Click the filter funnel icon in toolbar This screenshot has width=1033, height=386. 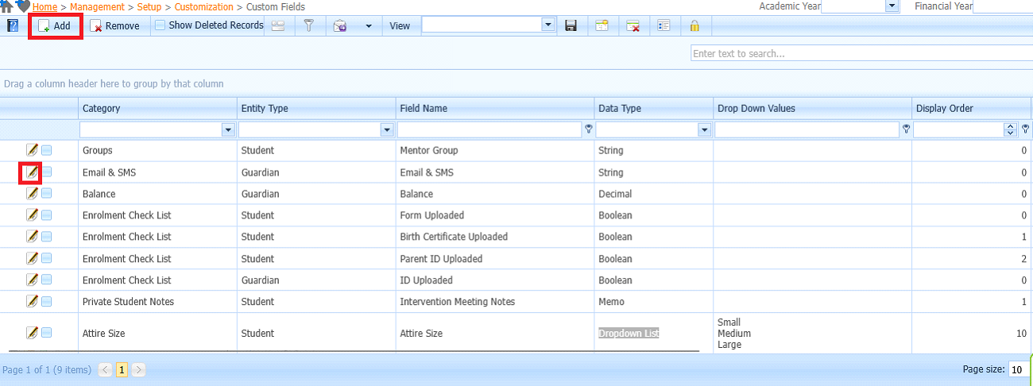pos(309,25)
